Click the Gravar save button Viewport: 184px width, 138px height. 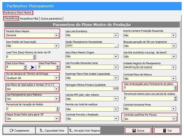click(x=138, y=131)
